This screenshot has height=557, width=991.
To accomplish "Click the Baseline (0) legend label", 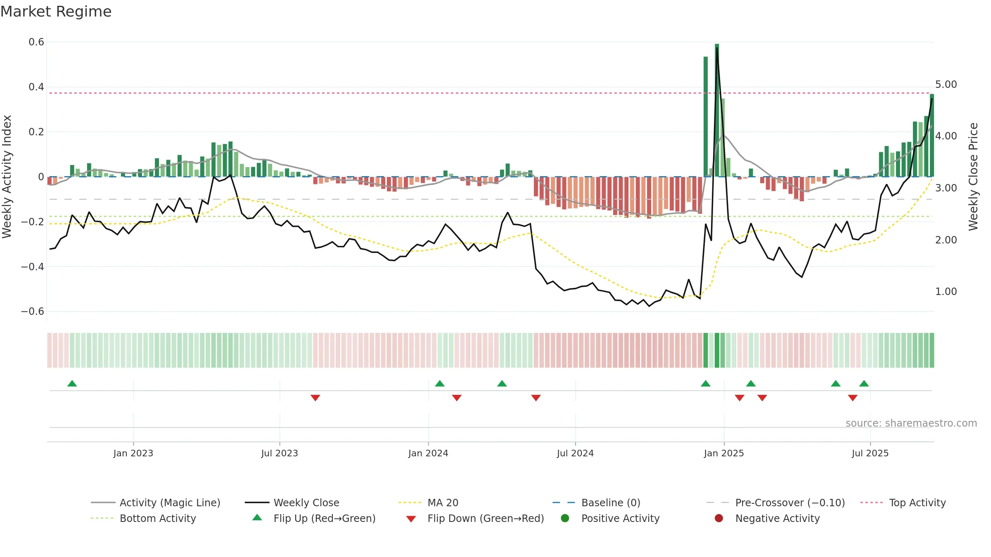I will tap(611, 503).
